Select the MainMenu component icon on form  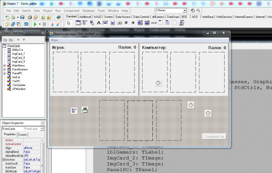coord(74,111)
